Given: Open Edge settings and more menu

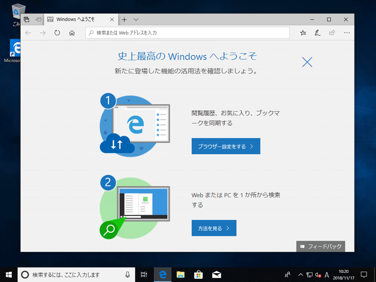Looking at the screenshot, I should 347,33.
